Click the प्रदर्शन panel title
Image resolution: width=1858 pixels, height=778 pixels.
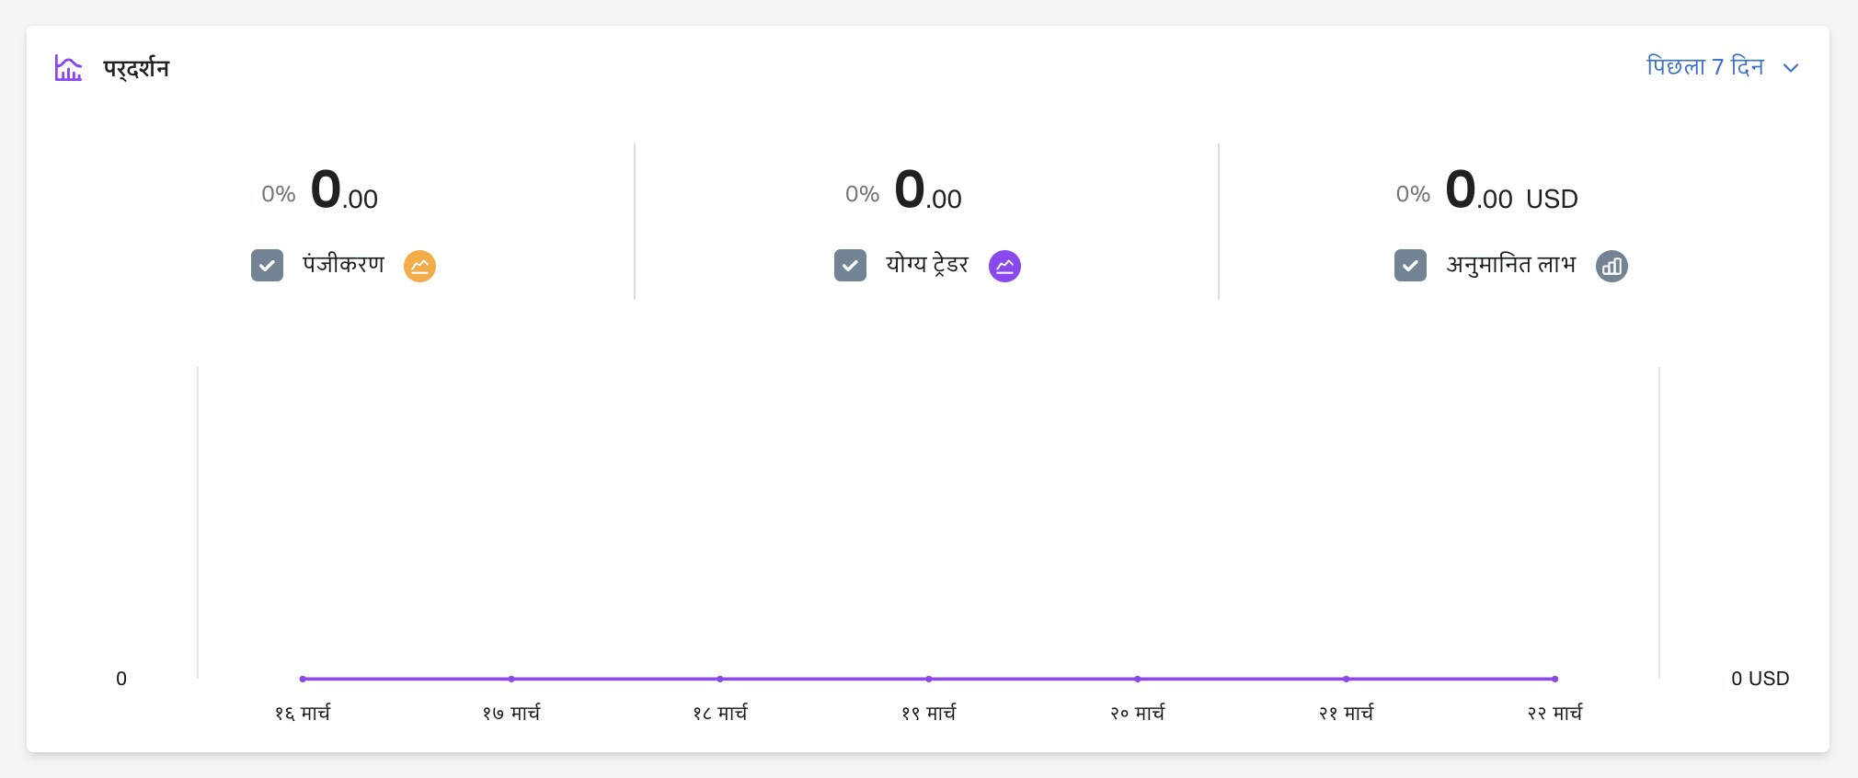pyautogui.click(x=136, y=69)
